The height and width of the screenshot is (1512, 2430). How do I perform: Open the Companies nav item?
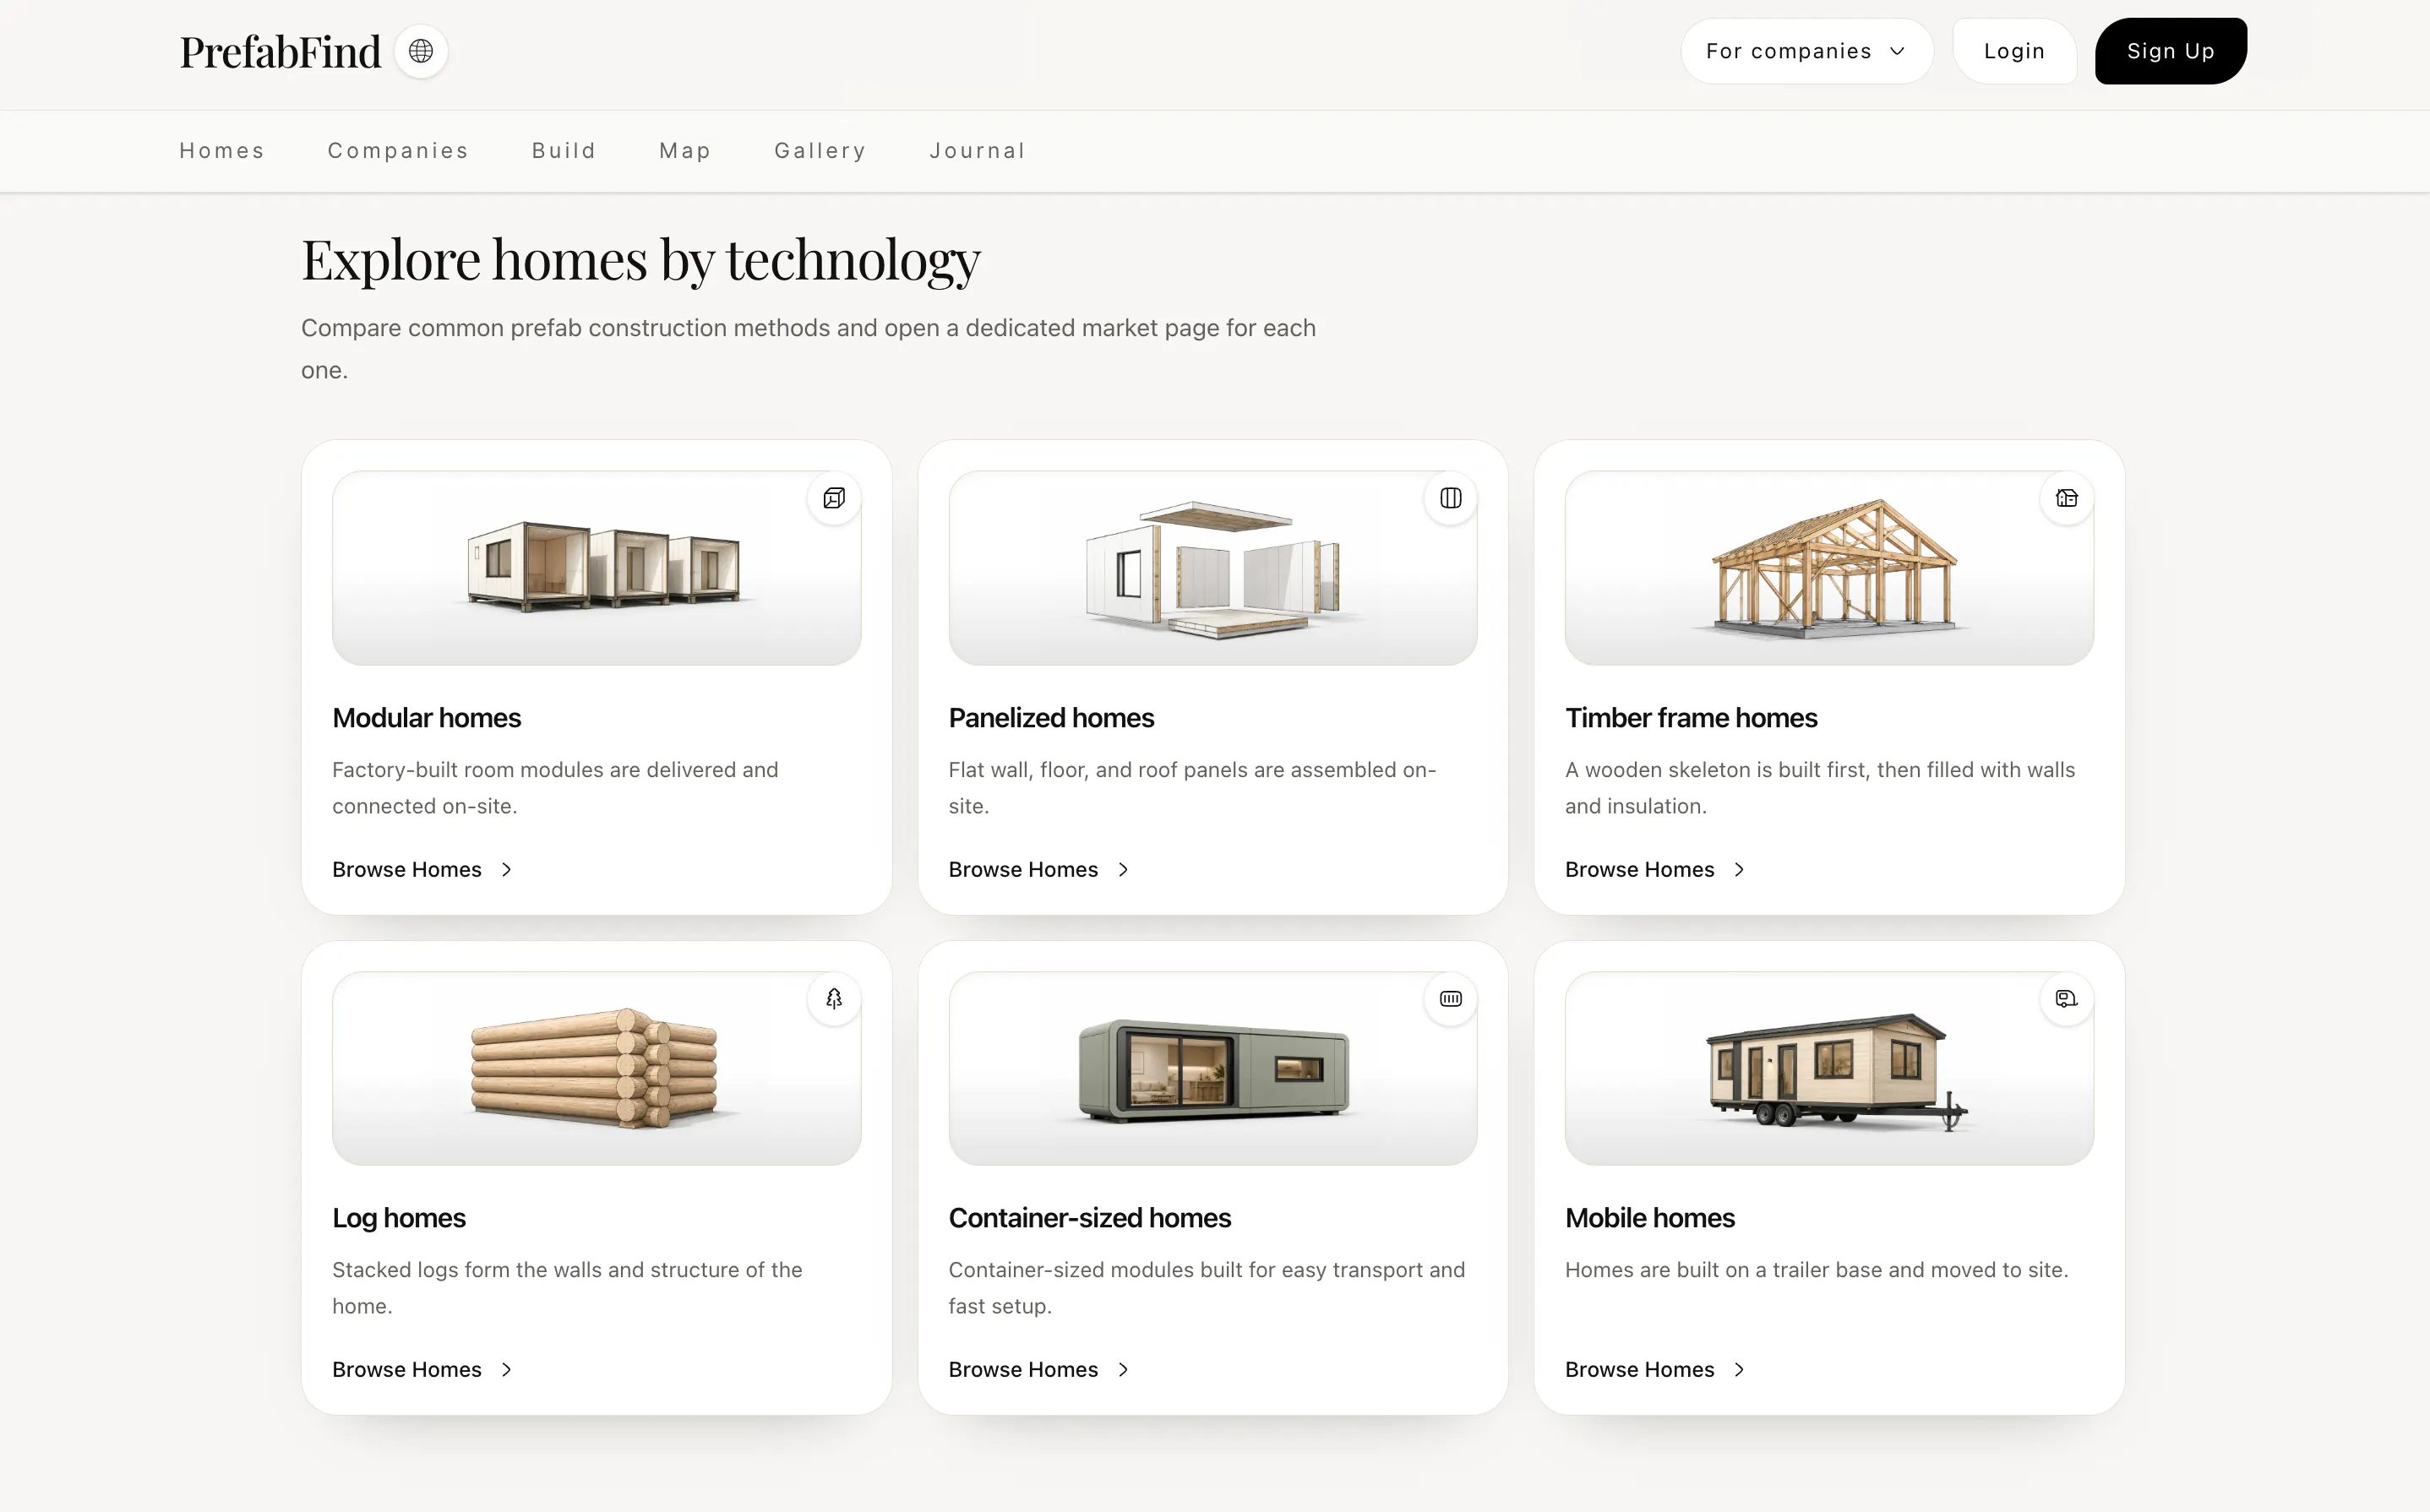(398, 151)
